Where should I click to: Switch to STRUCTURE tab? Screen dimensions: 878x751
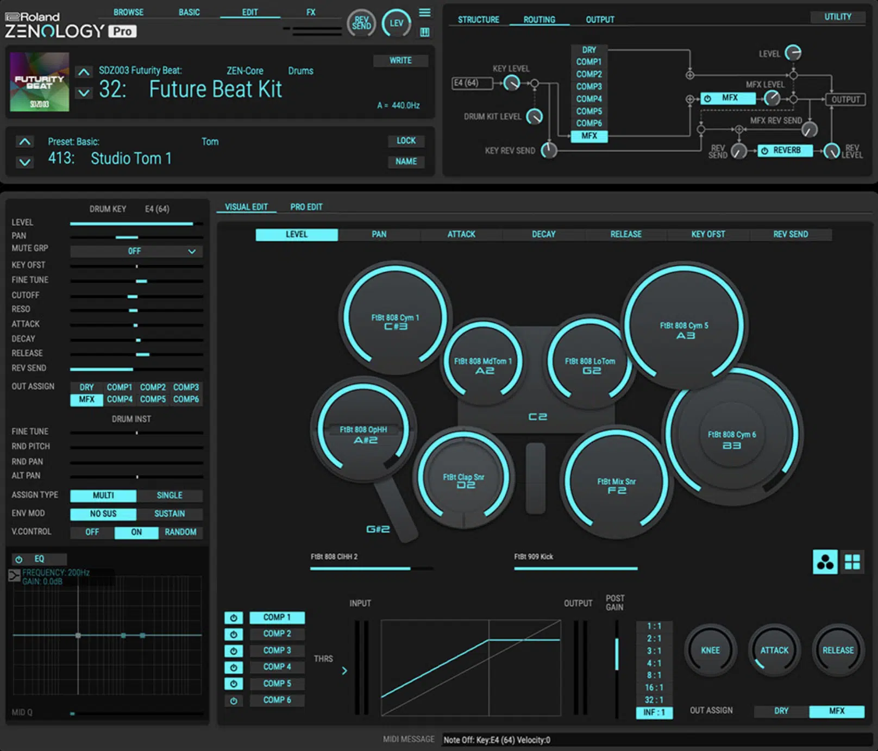pos(478,20)
